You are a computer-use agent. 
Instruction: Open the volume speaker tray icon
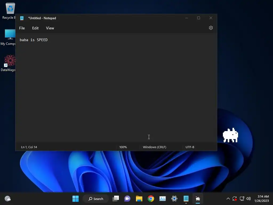point(248,199)
